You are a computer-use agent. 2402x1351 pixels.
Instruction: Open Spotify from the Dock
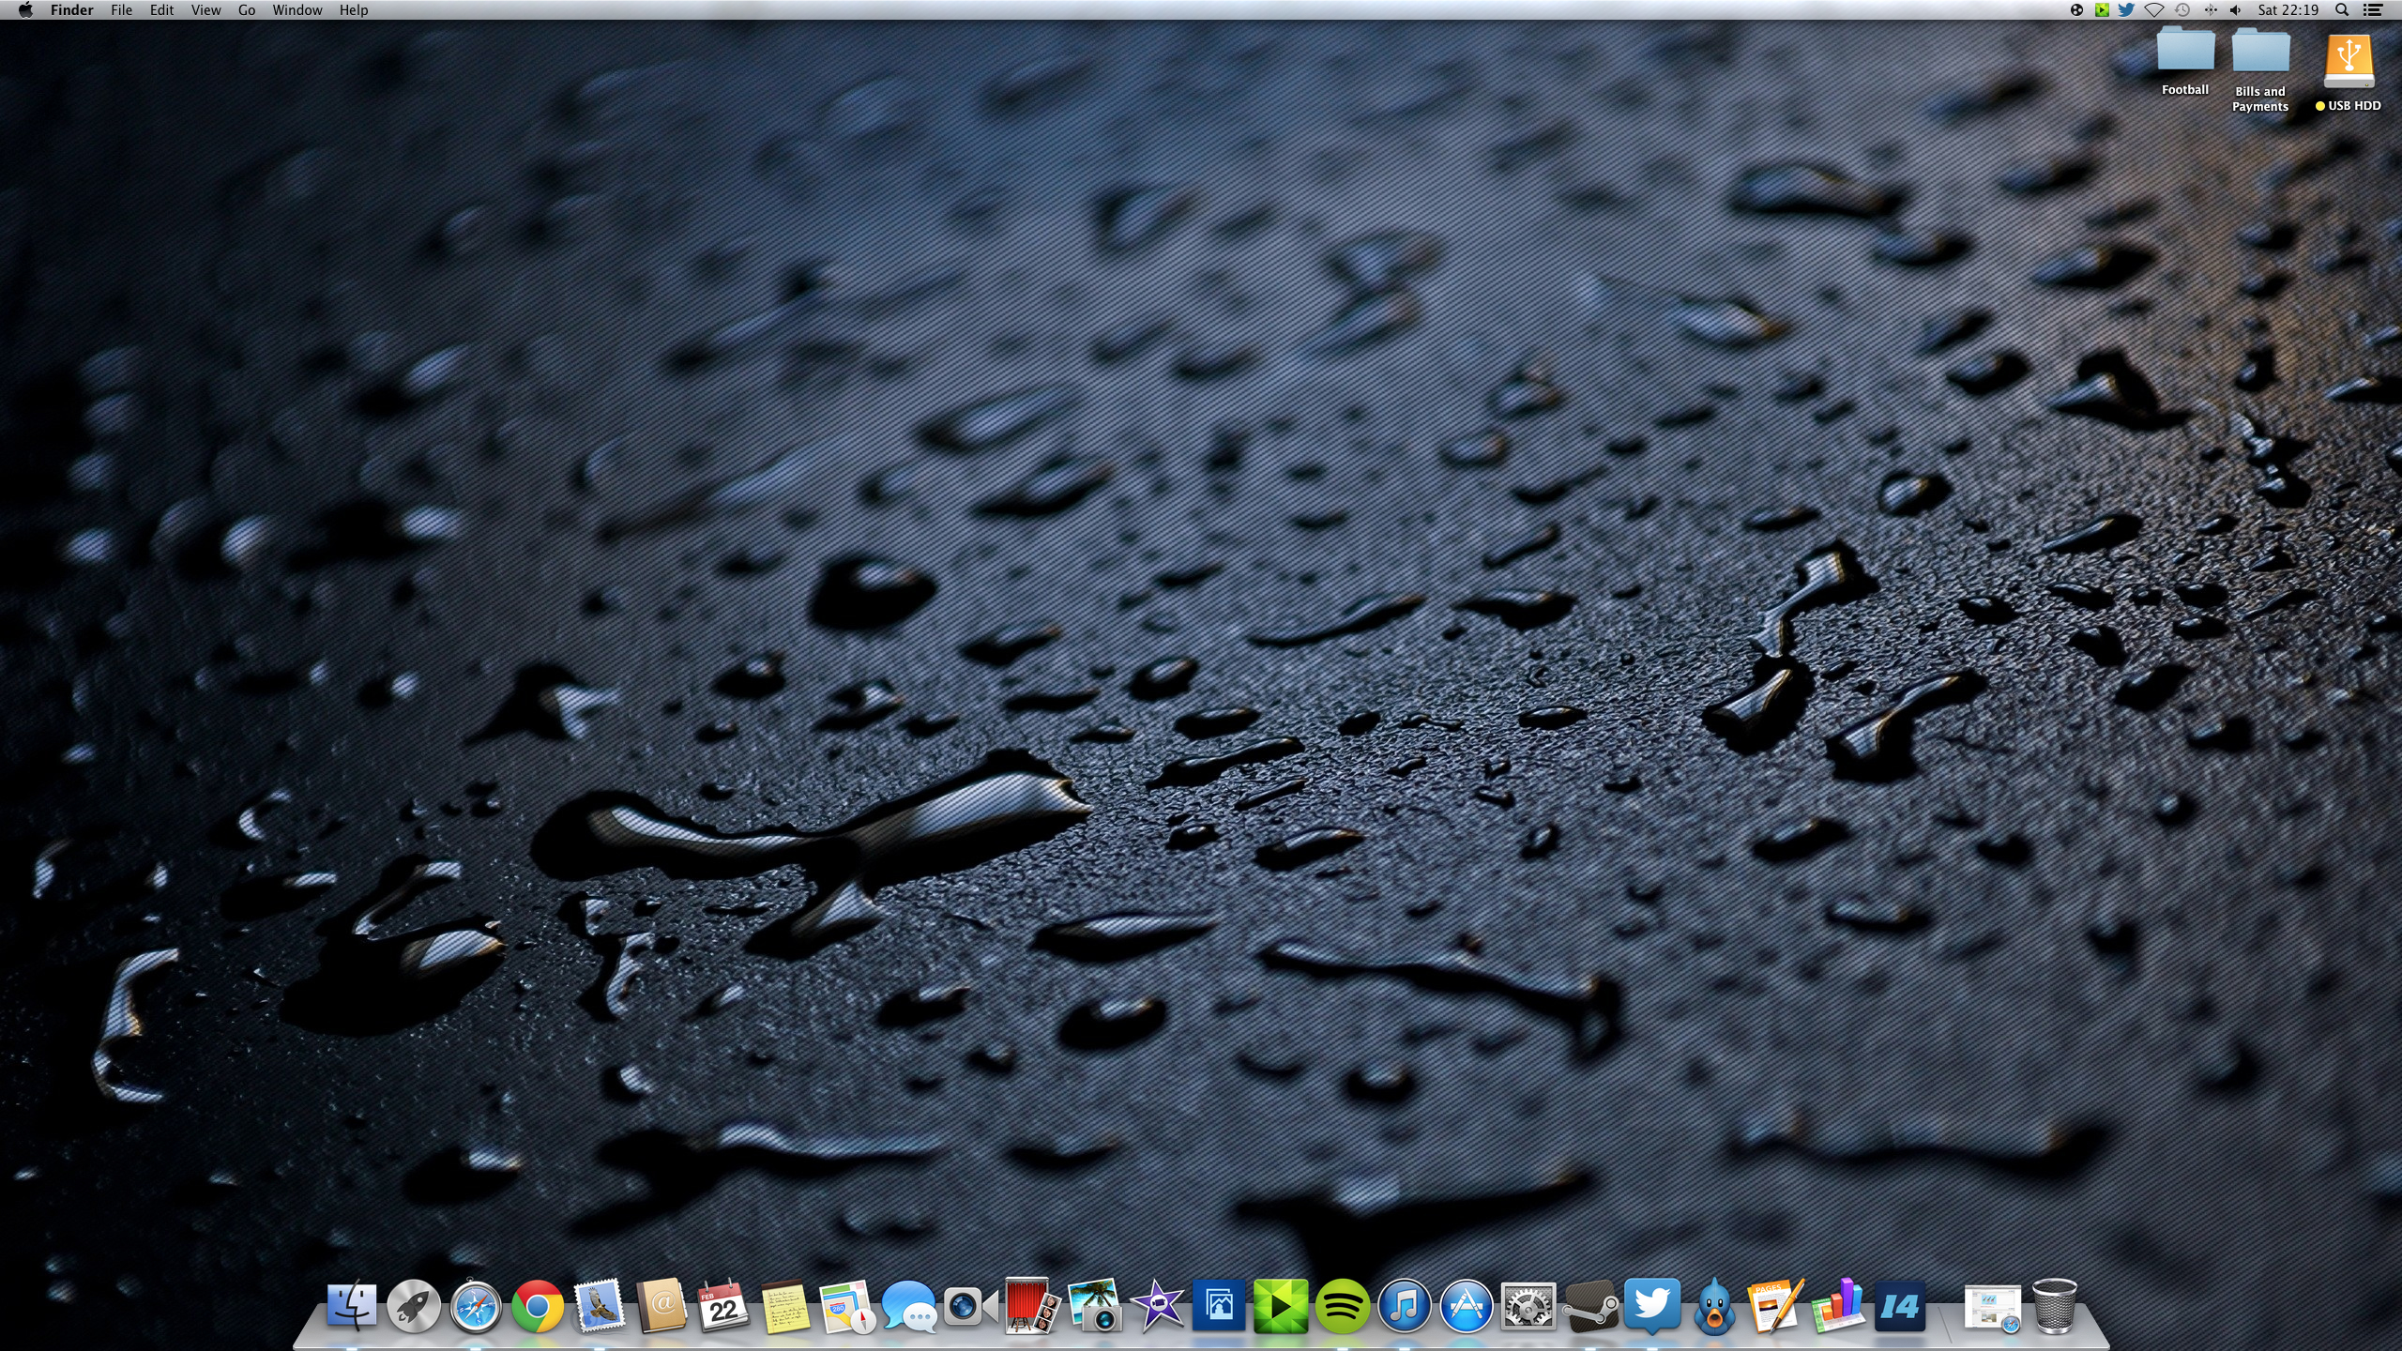(1343, 1306)
